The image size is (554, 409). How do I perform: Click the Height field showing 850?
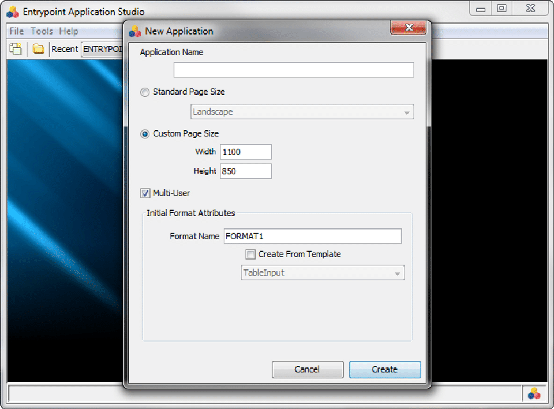pyautogui.click(x=246, y=171)
